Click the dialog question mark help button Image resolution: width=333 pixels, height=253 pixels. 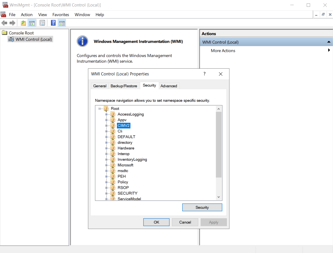click(x=205, y=74)
